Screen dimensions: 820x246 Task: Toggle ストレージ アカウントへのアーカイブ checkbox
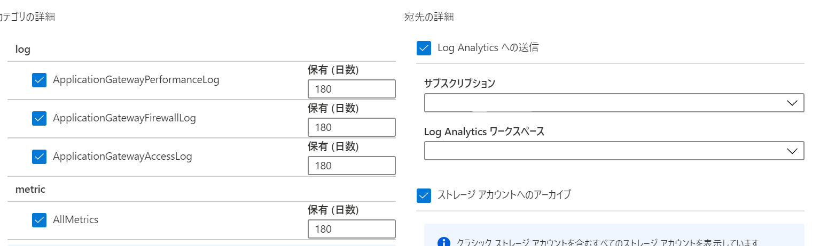(424, 195)
